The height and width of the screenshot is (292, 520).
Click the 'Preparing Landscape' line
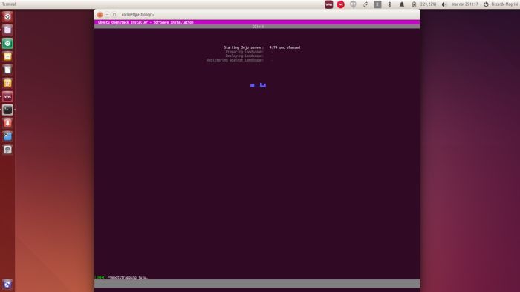click(x=244, y=52)
